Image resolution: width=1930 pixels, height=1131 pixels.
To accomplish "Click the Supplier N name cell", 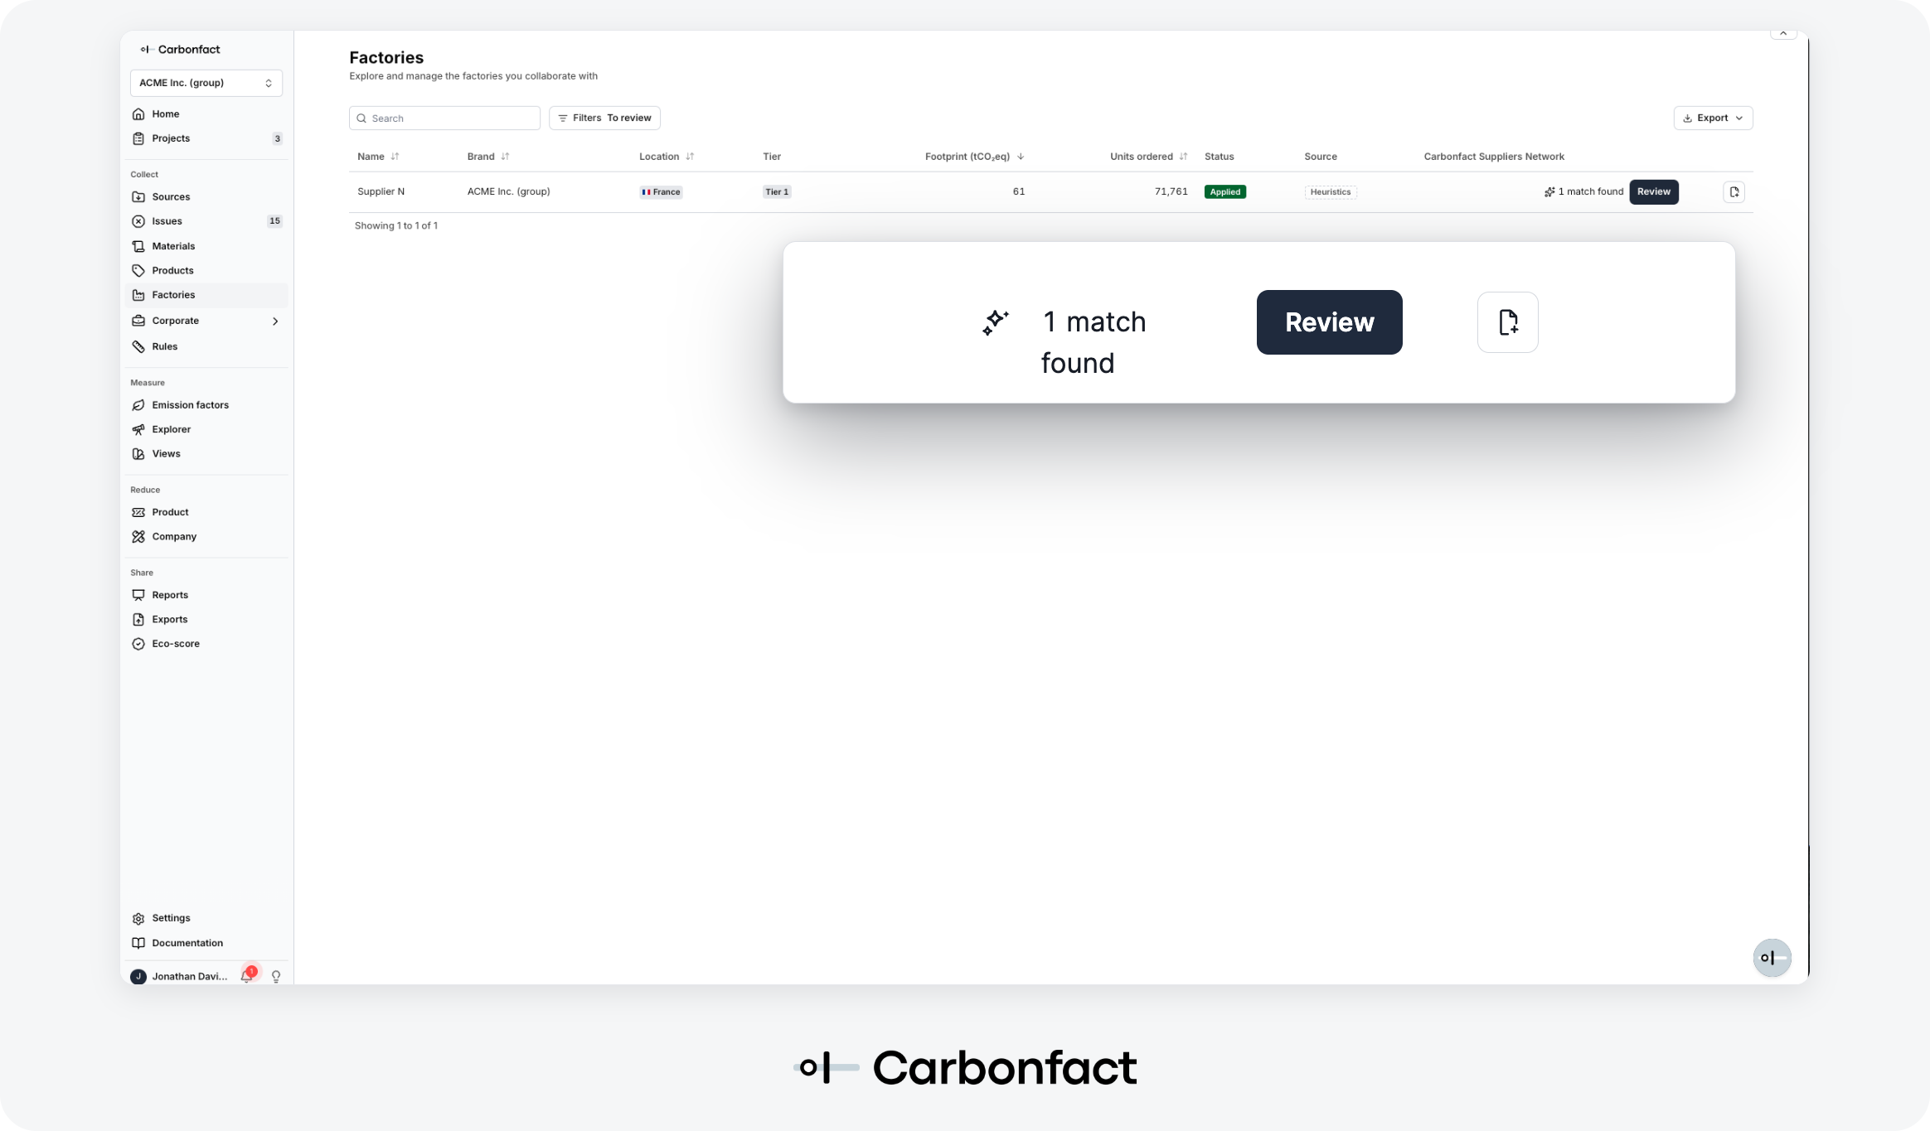I will click(381, 191).
